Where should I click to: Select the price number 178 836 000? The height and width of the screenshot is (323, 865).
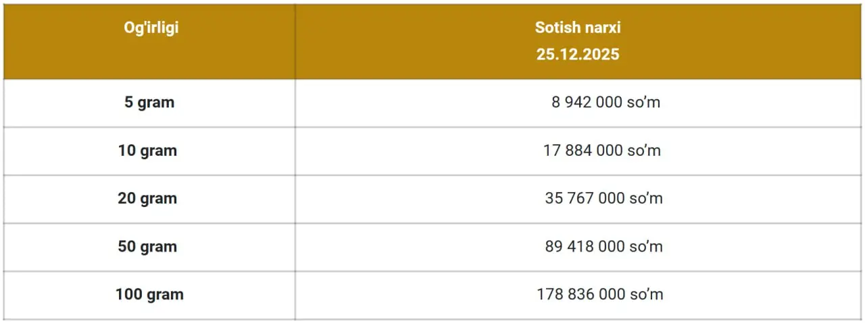click(581, 295)
